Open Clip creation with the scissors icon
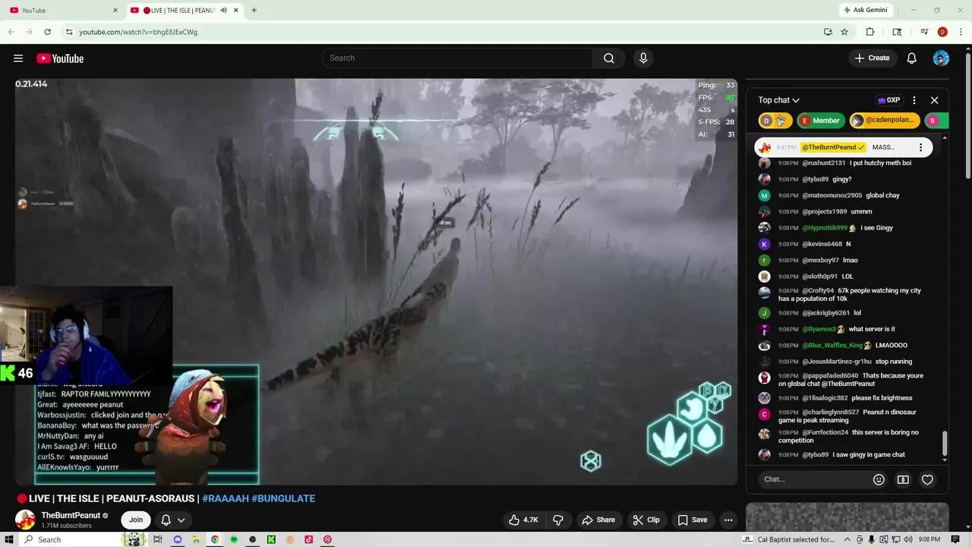The width and height of the screenshot is (972, 547). click(646, 520)
